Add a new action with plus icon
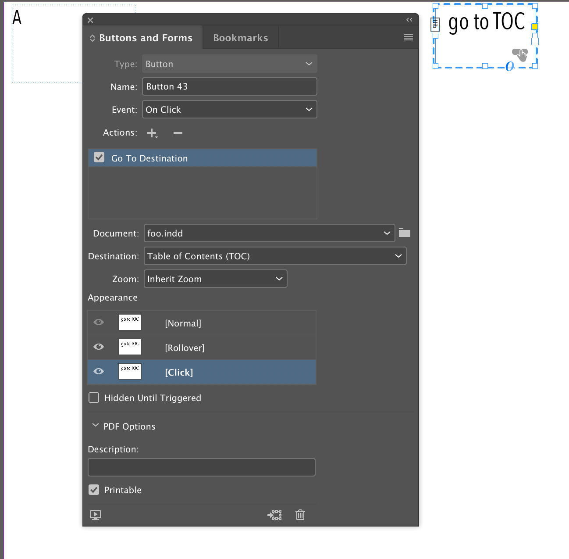The height and width of the screenshot is (559, 569). click(152, 133)
